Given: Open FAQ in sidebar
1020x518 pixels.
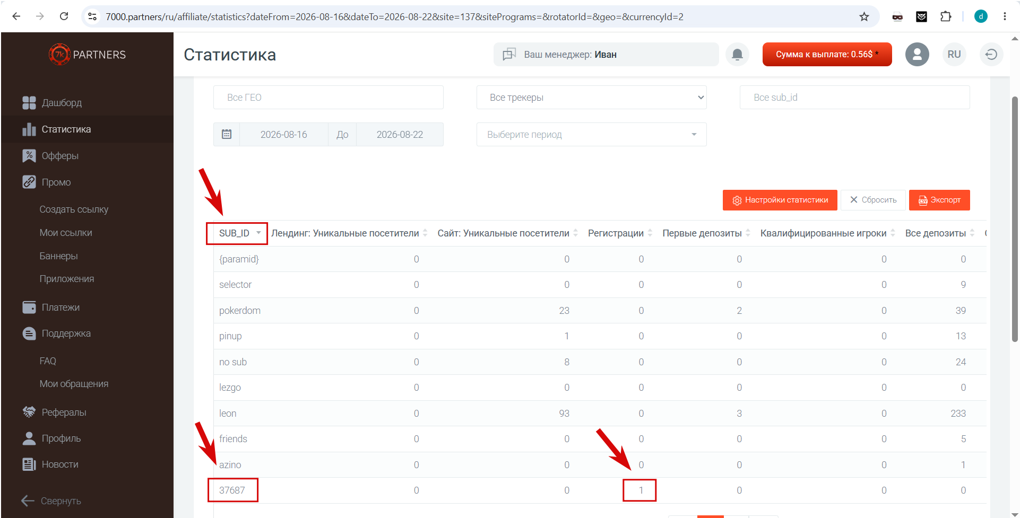Looking at the screenshot, I should (48, 361).
